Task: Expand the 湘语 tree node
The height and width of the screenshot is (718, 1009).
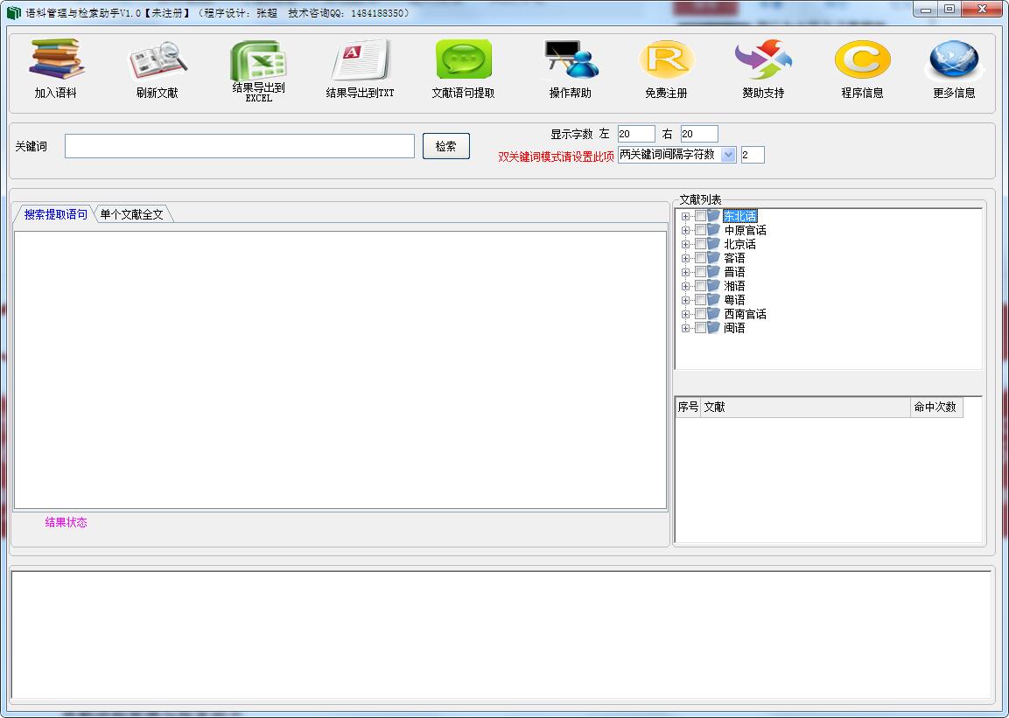Action: pyautogui.click(x=685, y=287)
